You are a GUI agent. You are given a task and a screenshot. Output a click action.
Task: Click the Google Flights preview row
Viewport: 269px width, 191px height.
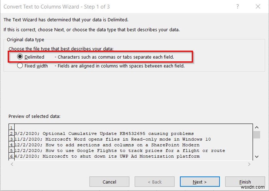point(115,151)
